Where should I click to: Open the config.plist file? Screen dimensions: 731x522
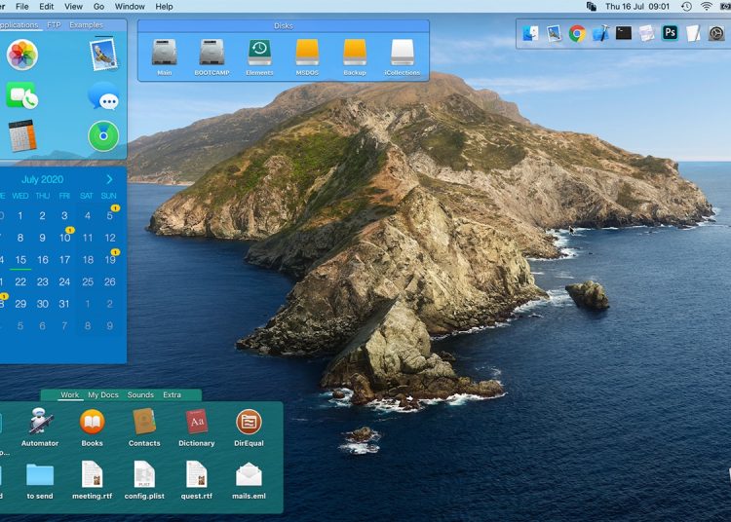[144, 475]
